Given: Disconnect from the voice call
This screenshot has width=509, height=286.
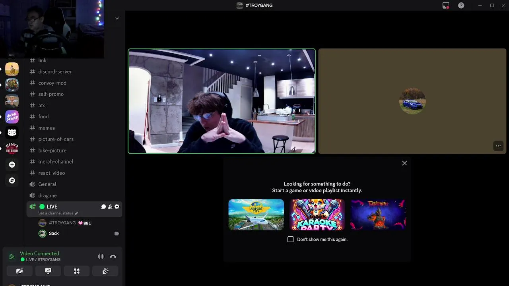Looking at the screenshot, I should pyautogui.click(x=113, y=257).
